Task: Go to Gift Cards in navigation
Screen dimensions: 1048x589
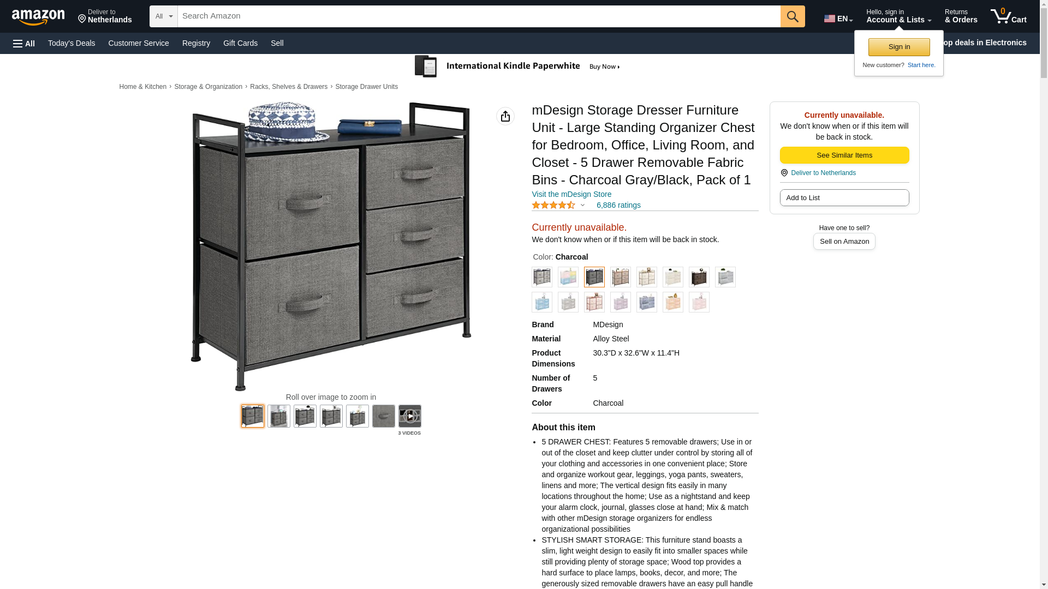Action: (240, 43)
